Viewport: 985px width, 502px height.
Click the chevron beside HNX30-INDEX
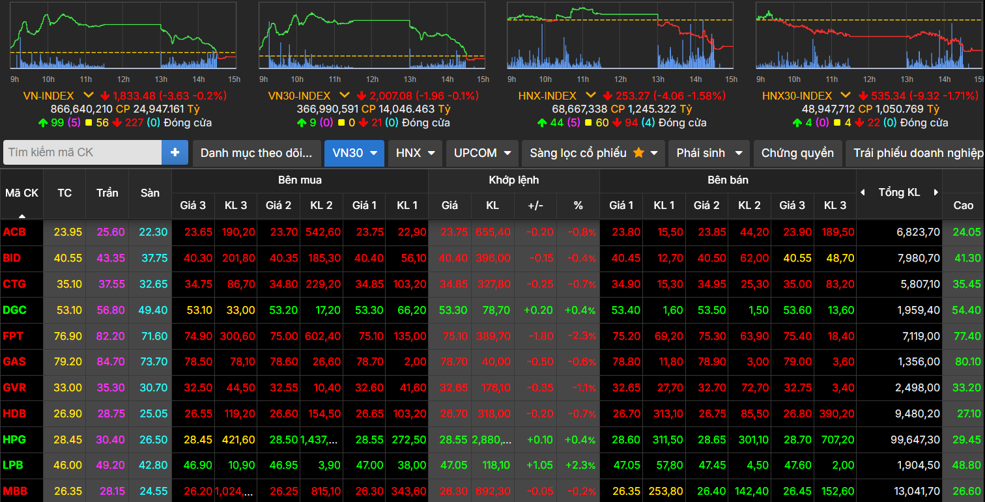click(x=846, y=96)
